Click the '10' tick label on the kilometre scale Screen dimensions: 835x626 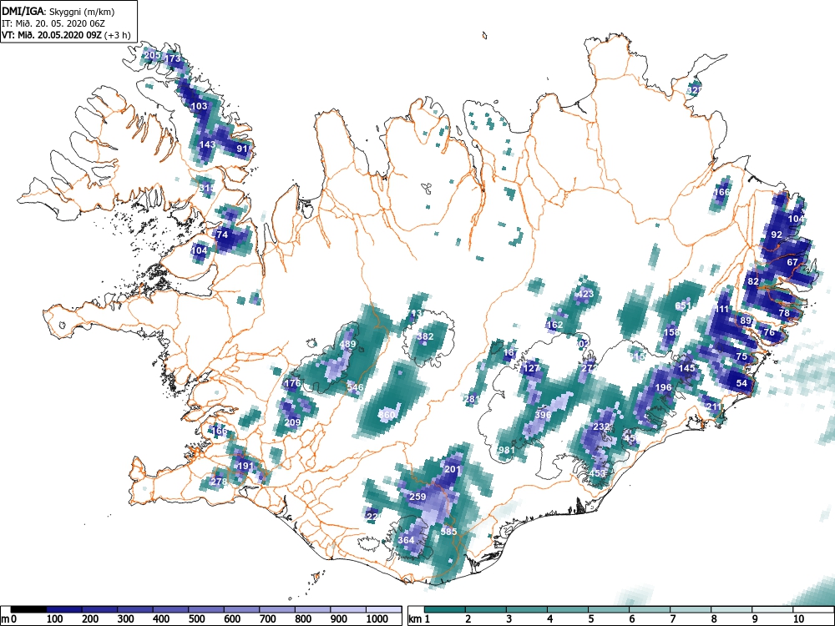(x=797, y=619)
